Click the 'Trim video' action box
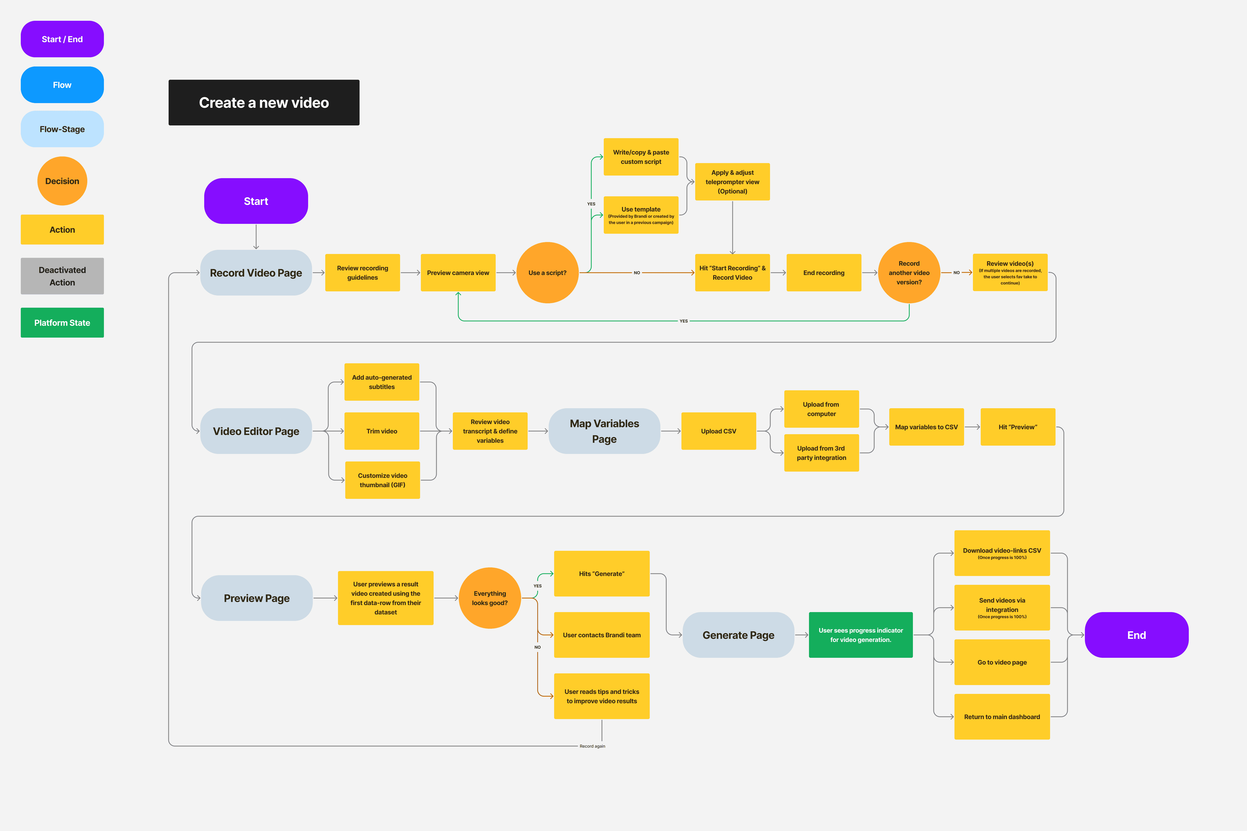1247x831 pixels. (x=382, y=431)
